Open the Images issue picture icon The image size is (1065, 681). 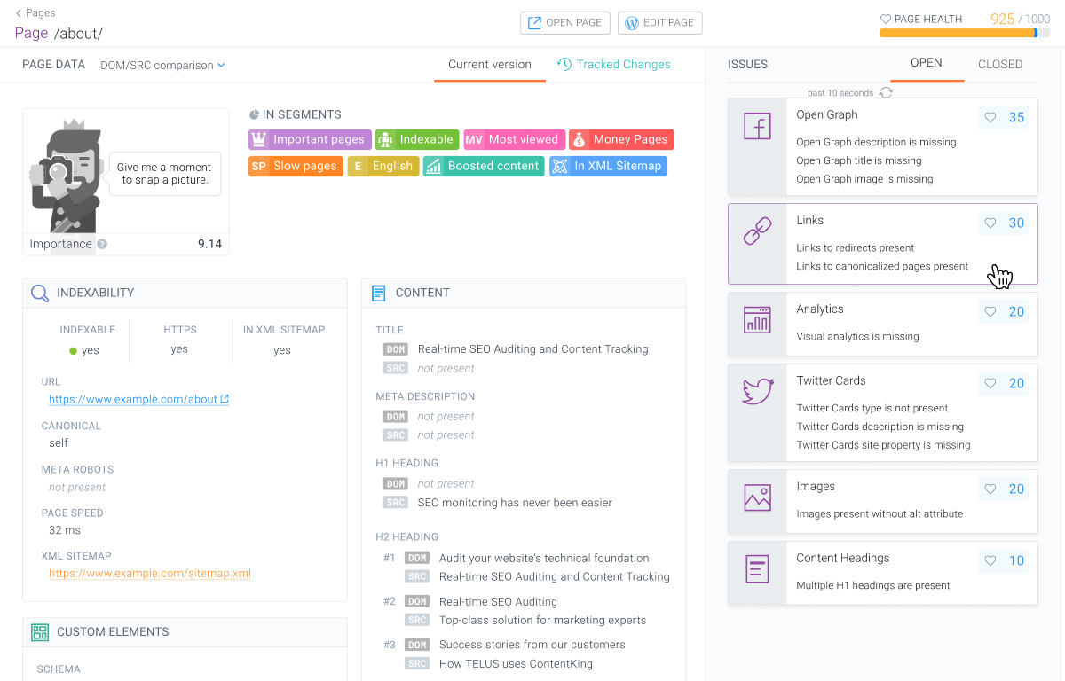(x=757, y=497)
